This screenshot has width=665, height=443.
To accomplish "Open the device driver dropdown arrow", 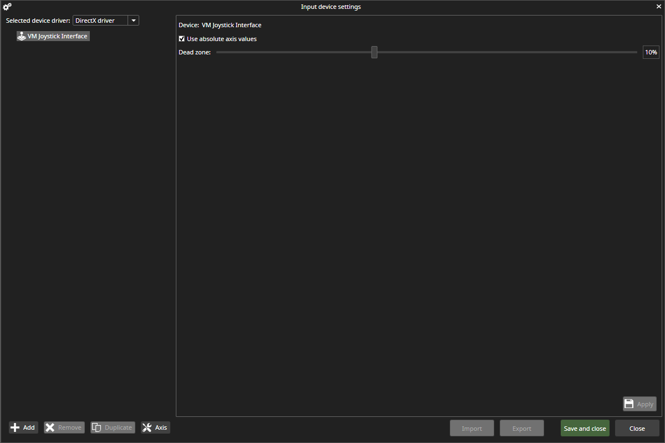I will pyautogui.click(x=134, y=21).
